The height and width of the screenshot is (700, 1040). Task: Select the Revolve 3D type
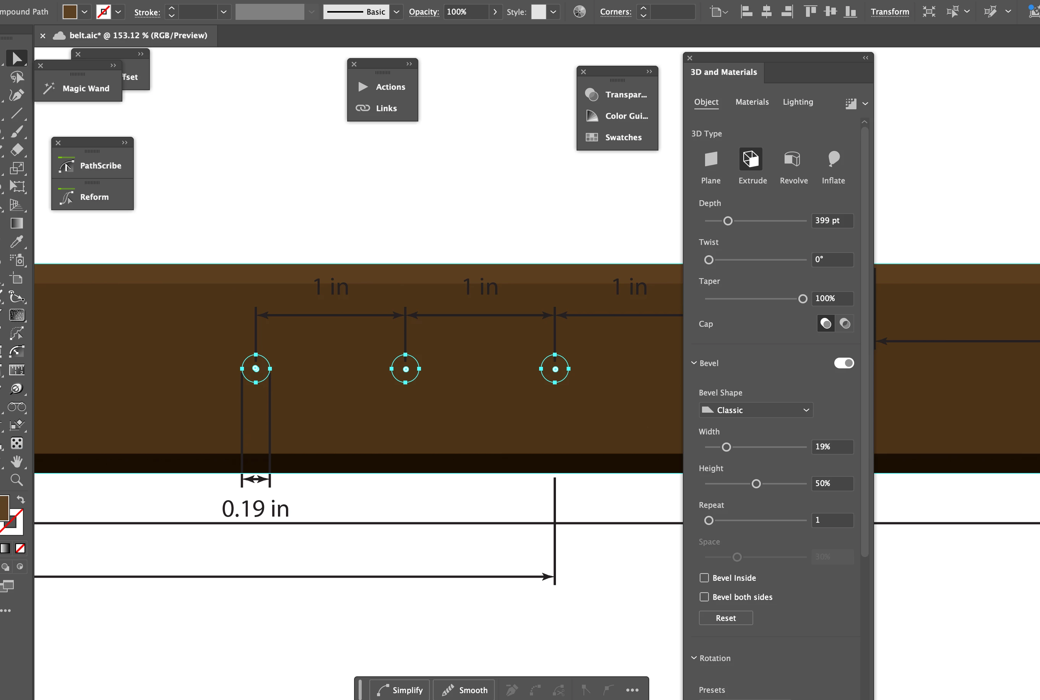click(x=793, y=159)
